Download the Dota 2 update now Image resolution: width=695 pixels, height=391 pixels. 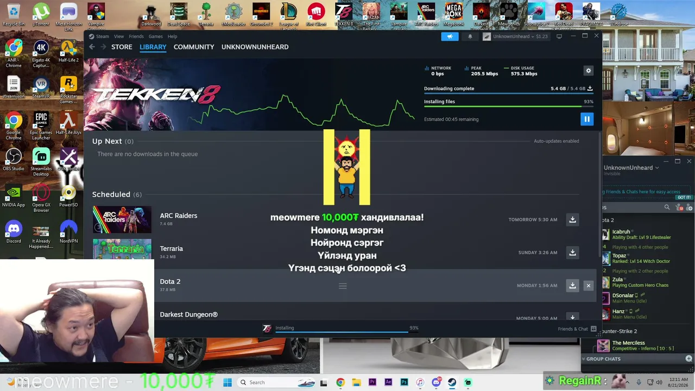[x=572, y=285]
